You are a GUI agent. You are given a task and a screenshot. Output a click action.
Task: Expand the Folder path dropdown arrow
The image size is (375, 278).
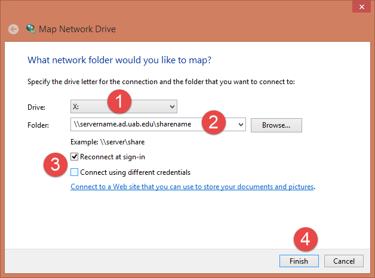point(241,125)
